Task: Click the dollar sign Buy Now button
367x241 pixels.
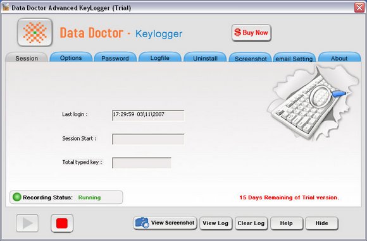Action: (x=251, y=33)
